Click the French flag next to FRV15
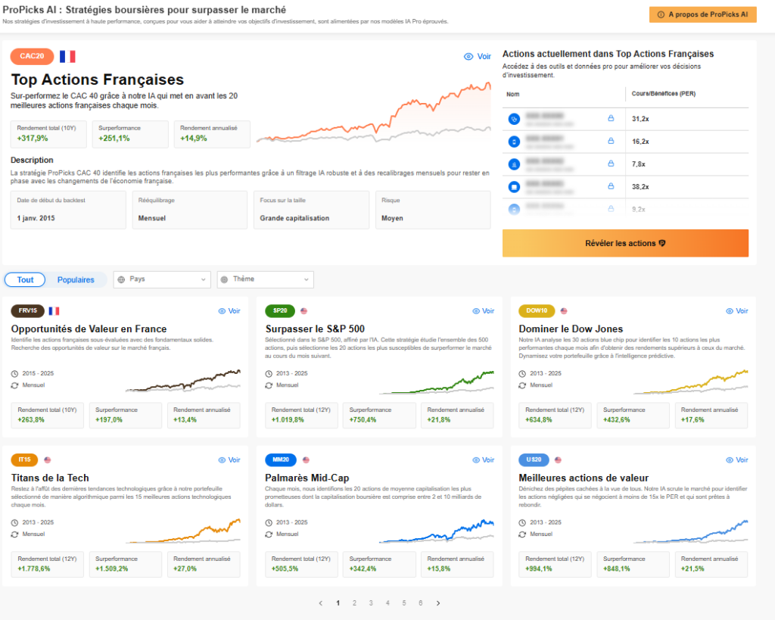Image resolution: width=775 pixels, height=620 pixels. 54,310
